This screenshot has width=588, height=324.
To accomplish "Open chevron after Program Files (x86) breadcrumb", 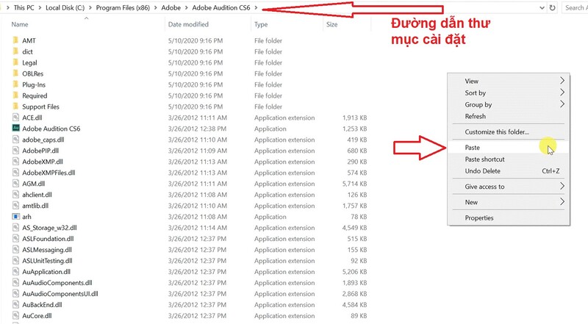I will point(156,7).
